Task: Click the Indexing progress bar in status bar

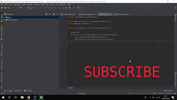Action: [138, 94]
